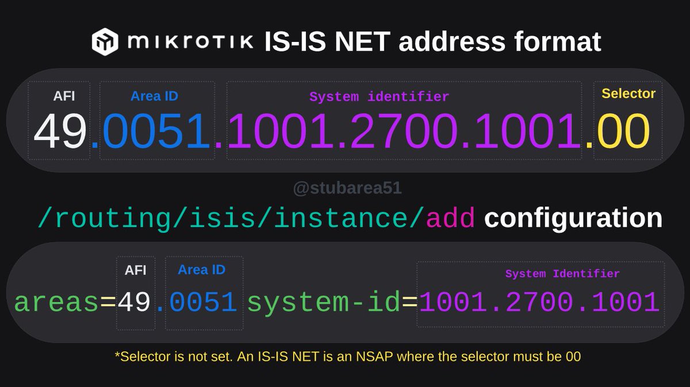Click the Area ID label in the configuration line
Screen dimensions: 690x387
(x=201, y=269)
